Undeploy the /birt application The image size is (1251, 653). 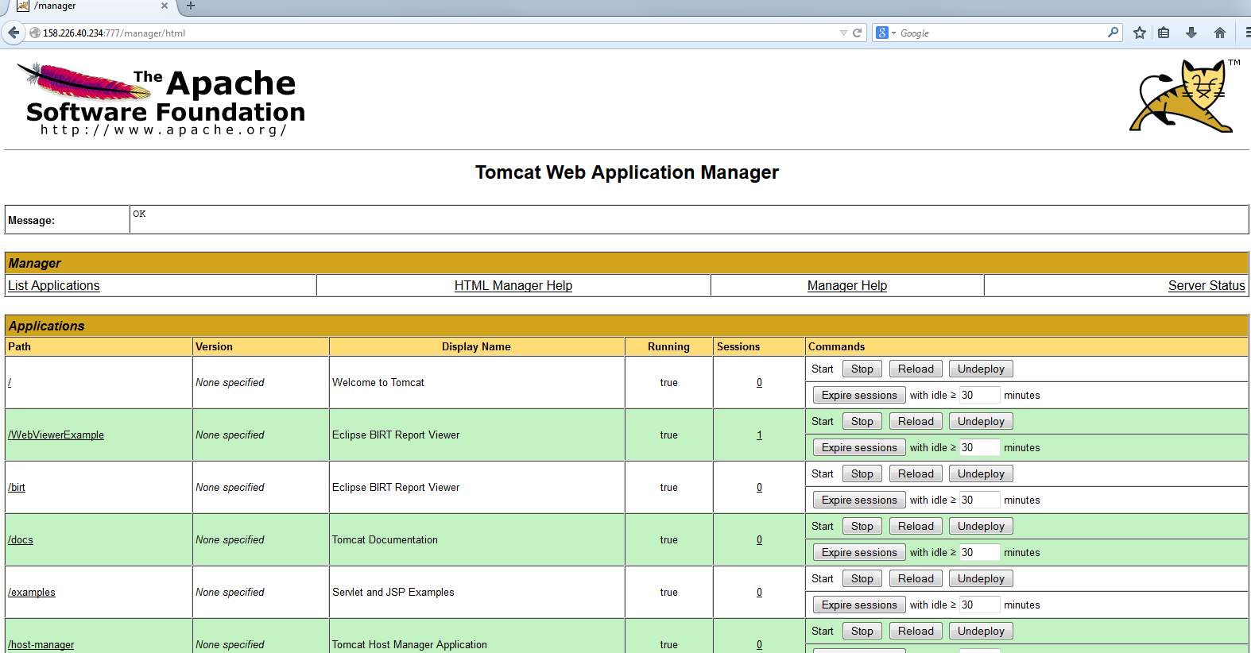(982, 473)
